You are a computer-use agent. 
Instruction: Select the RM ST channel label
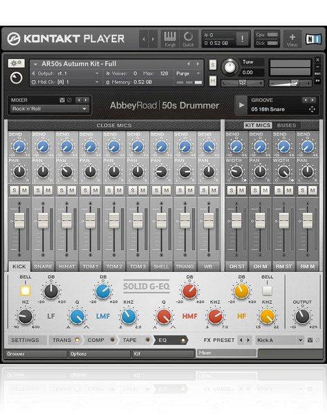tap(283, 266)
